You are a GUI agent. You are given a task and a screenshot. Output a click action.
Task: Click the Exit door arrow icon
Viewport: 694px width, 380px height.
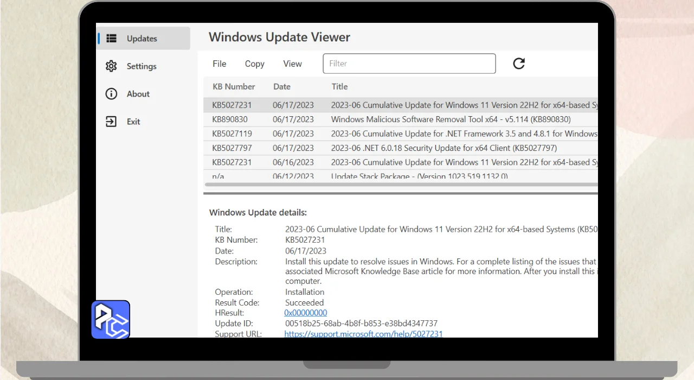(111, 122)
